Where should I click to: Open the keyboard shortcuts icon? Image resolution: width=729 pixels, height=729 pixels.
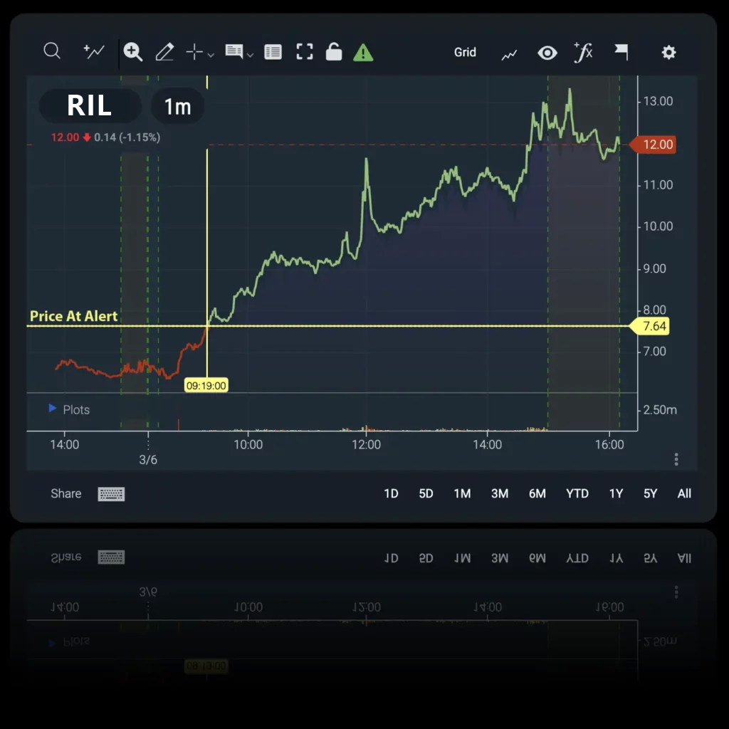[x=111, y=494]
